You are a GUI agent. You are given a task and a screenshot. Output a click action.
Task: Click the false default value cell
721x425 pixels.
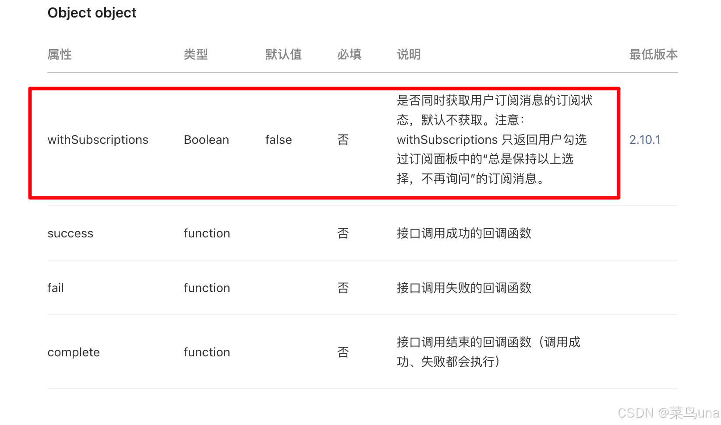pos(279,139)
